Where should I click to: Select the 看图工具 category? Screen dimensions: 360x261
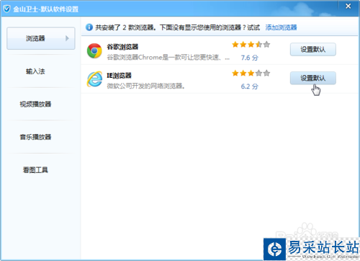35,170
